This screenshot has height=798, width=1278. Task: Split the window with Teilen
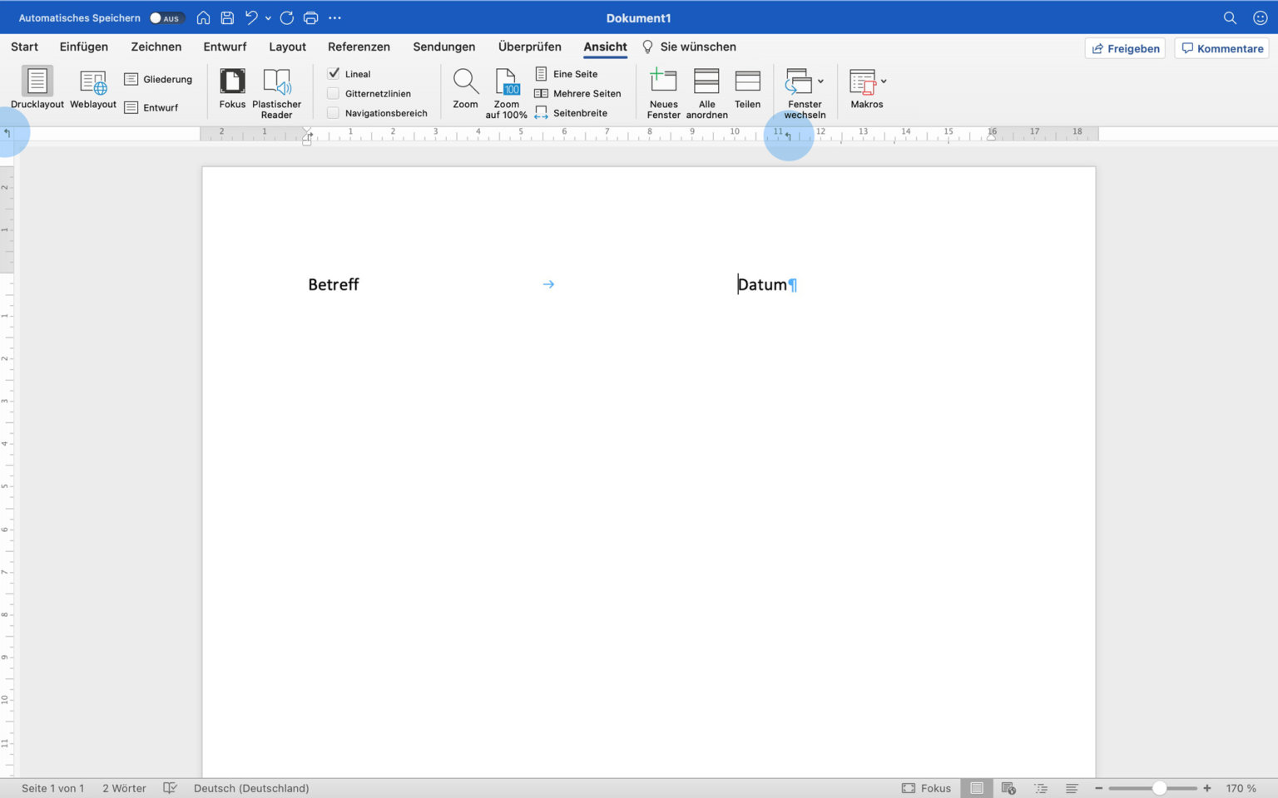coord(747,81)
